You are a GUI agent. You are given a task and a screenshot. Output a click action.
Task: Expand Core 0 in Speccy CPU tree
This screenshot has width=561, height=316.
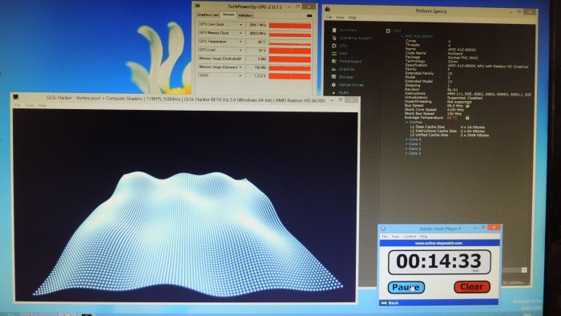(407, 140)
